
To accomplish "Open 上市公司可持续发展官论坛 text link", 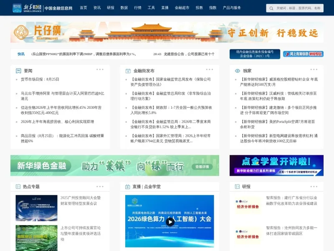I will pos(81,233).
